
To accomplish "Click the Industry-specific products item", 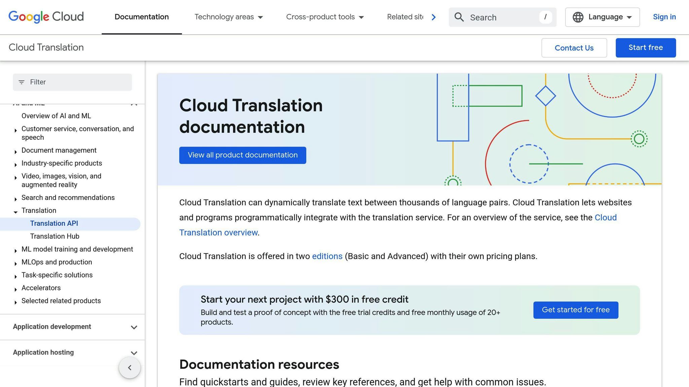I will (x=62, y=163).
